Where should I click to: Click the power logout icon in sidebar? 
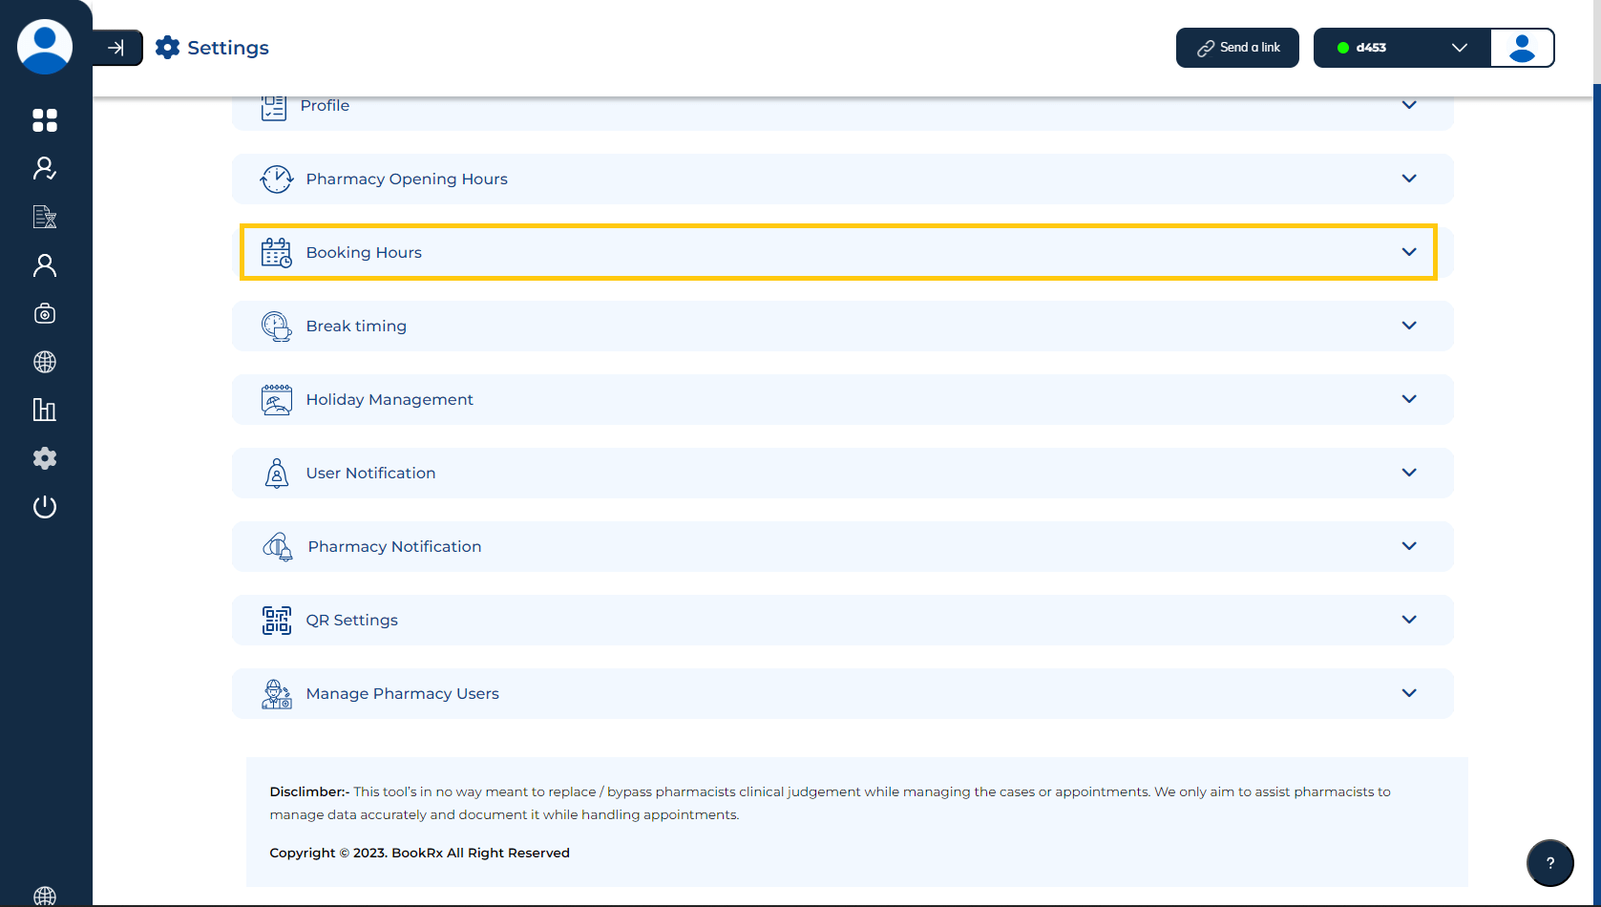[x=45, y=507]
